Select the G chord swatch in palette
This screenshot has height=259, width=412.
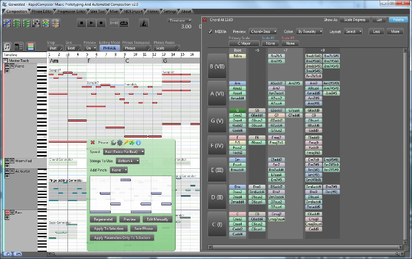click(237, 111)
